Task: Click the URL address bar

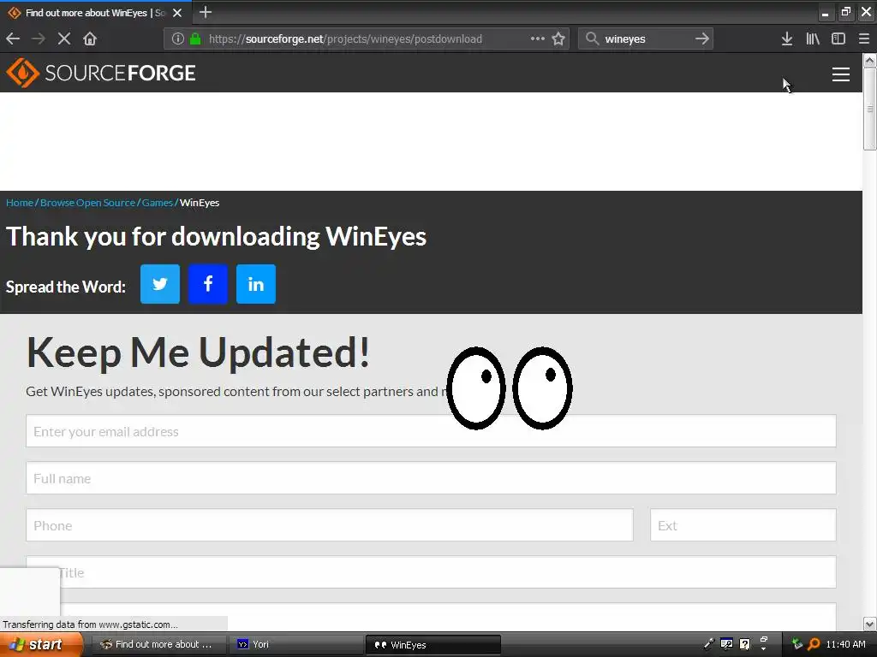Action: click(x=367, y=38)
